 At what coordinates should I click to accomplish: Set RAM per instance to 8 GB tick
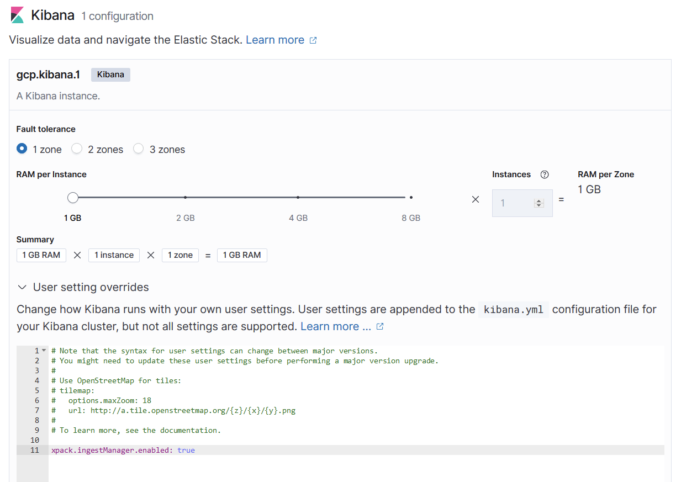click(x=411, y=197)
